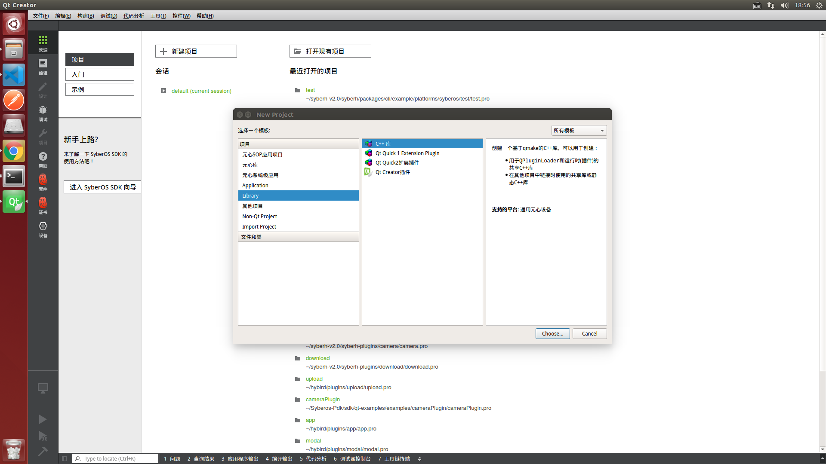The image size is (826, 464).
Task: Open the 所有模板 template filter dropdown
Action: 579,130
